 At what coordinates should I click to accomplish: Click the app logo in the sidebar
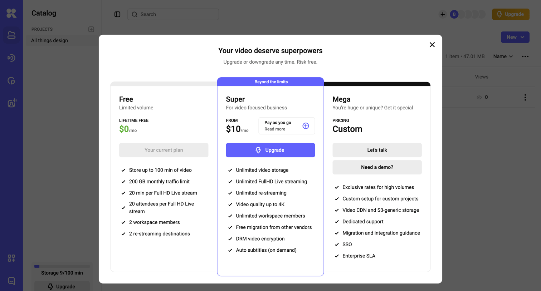pyautogui.click(x=11, y=13)
